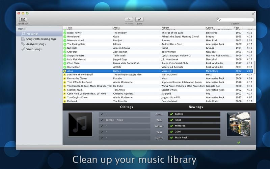Select the song Let's Get Married
The height and width of the screenshot is (169, 270).
point(77,59)
